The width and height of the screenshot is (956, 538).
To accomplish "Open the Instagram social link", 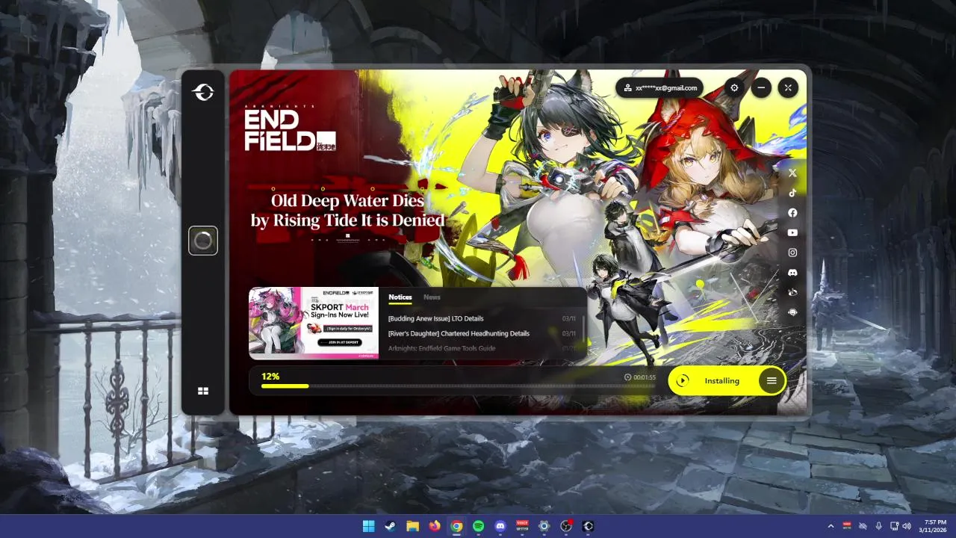I will point(792,253).
